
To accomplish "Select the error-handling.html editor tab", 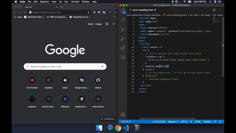I will click(x=143, y=10).
